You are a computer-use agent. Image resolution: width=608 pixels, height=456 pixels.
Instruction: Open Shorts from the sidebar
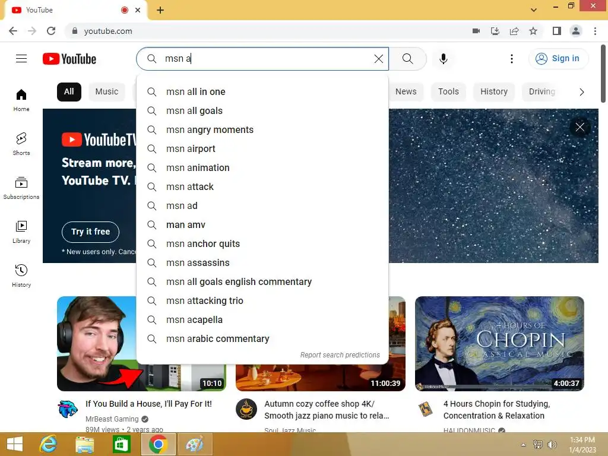21,144
